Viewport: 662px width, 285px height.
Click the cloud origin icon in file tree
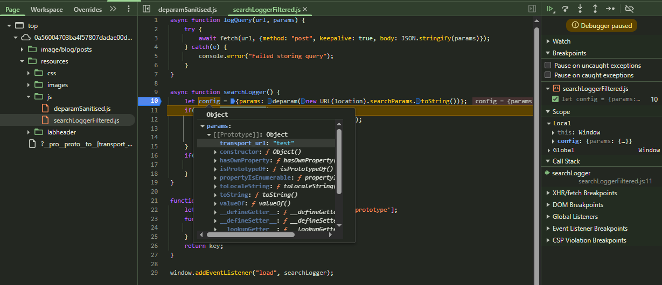(x=26, y=38)
